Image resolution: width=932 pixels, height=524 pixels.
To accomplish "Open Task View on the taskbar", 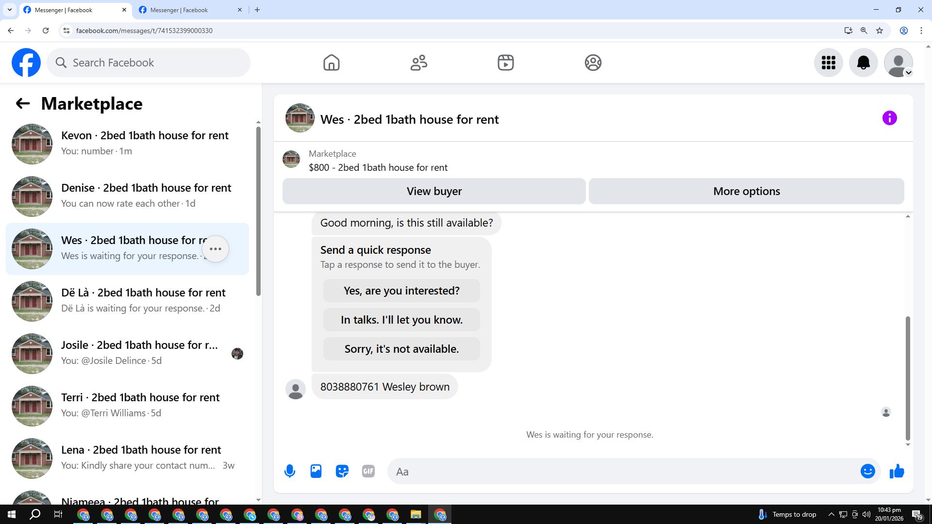I will pos(58,514).
